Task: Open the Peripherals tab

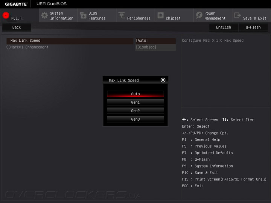Action: [135, 15]
